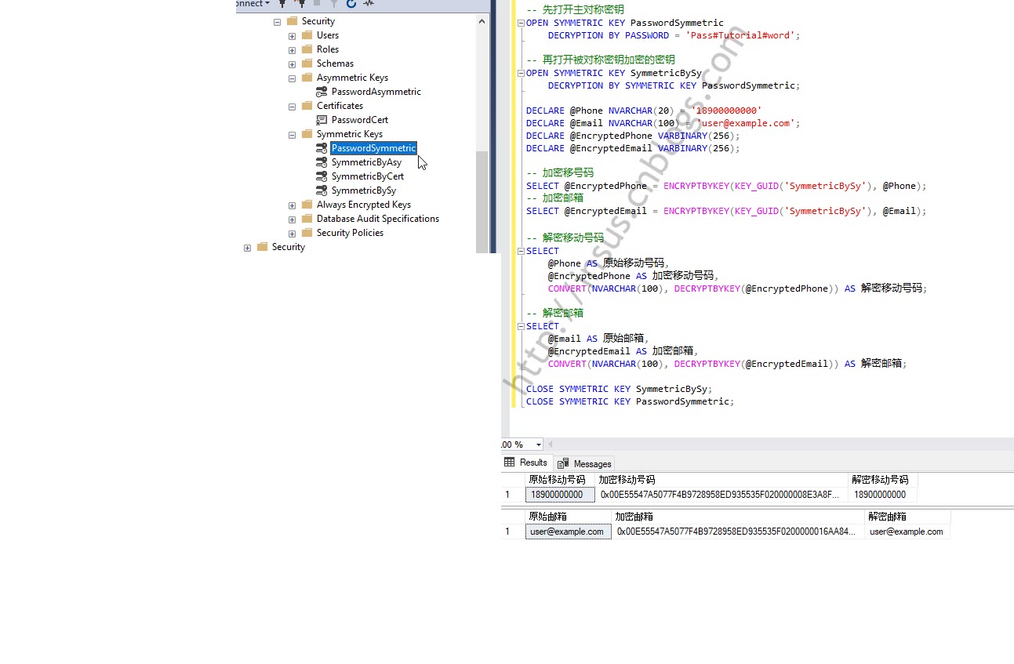
Task: Click the PasswordAsymmetric key icon
Action: [x=322, y=92]
